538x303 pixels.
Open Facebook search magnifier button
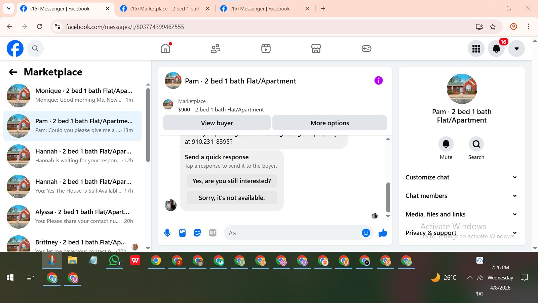pos(35,48)
